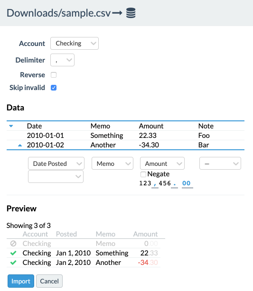Click the 22.33 preview amount

coord(149,253)
